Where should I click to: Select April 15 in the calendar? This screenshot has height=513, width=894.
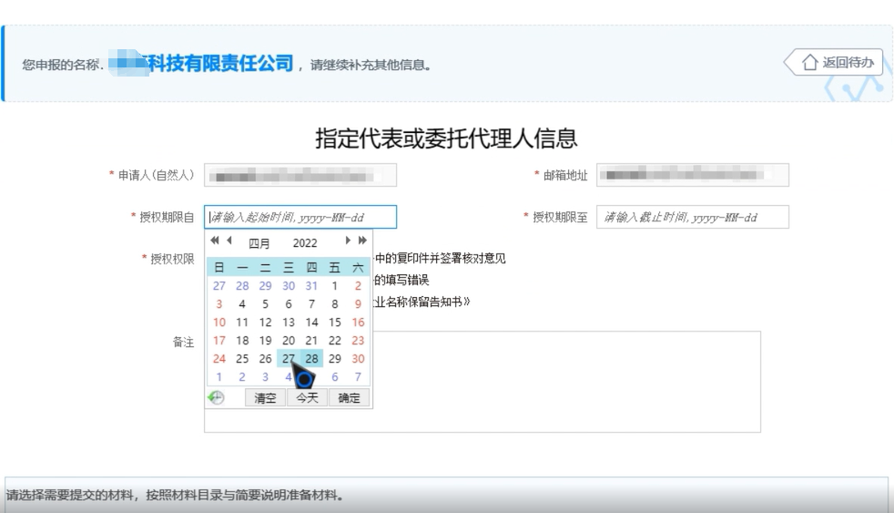[335, 323]
